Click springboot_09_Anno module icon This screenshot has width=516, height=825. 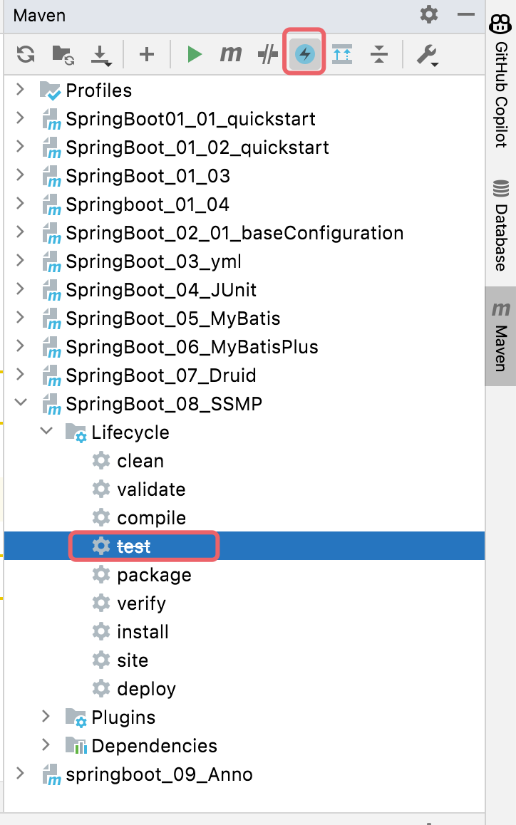(51, 774)
